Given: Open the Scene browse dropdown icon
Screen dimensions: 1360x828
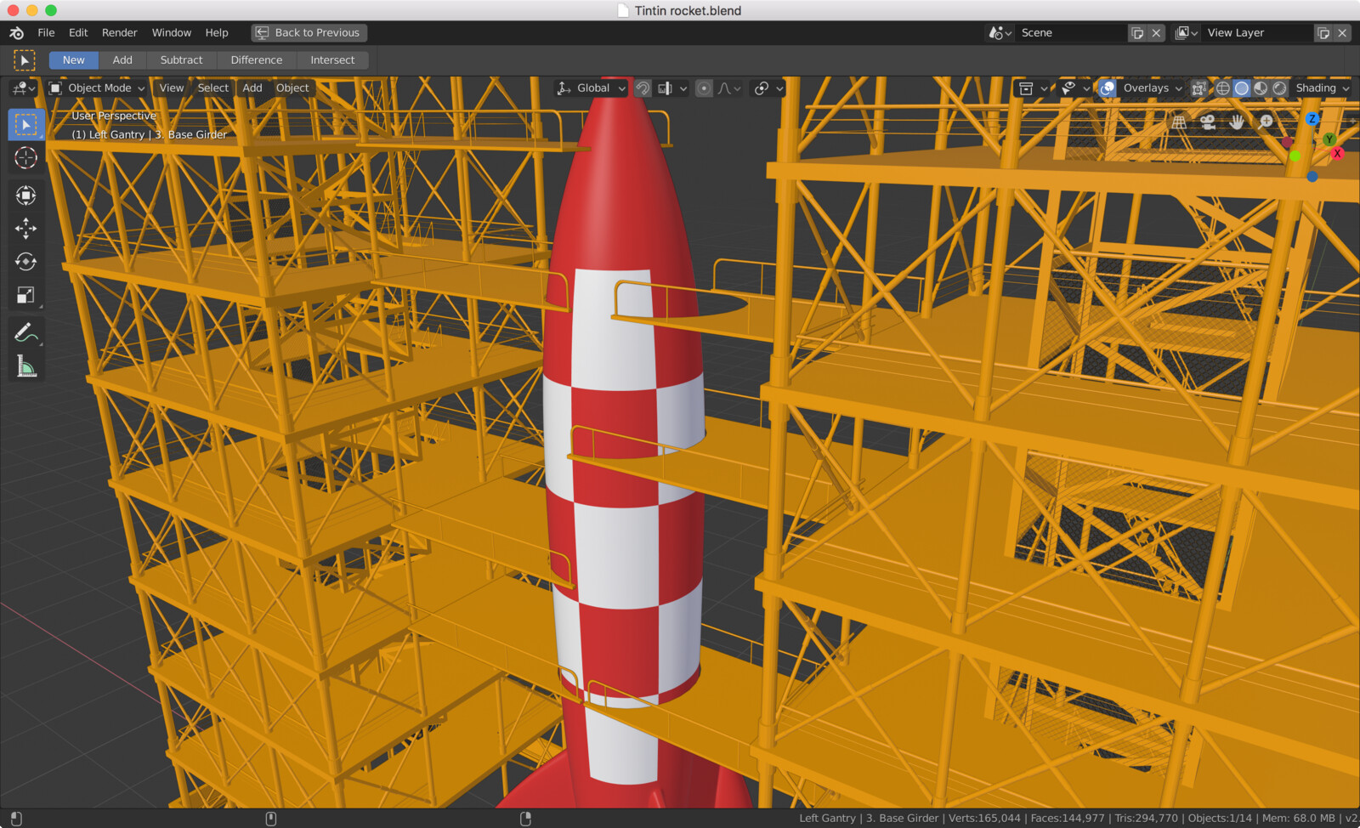Looking at the screenshot, I should pyautogui.click(x=1000, y=32).
